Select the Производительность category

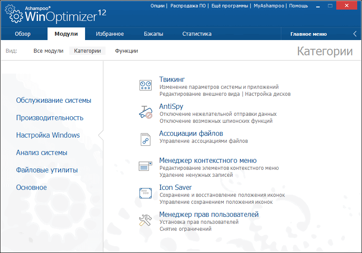(x=50, y=118)
